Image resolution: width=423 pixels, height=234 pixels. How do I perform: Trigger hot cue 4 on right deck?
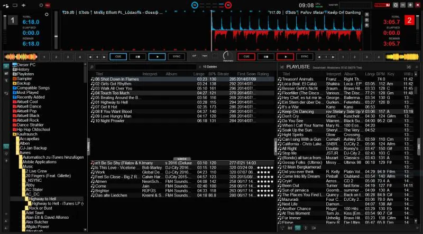(378, 56)
